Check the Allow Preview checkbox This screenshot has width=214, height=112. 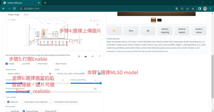(53, 64)
